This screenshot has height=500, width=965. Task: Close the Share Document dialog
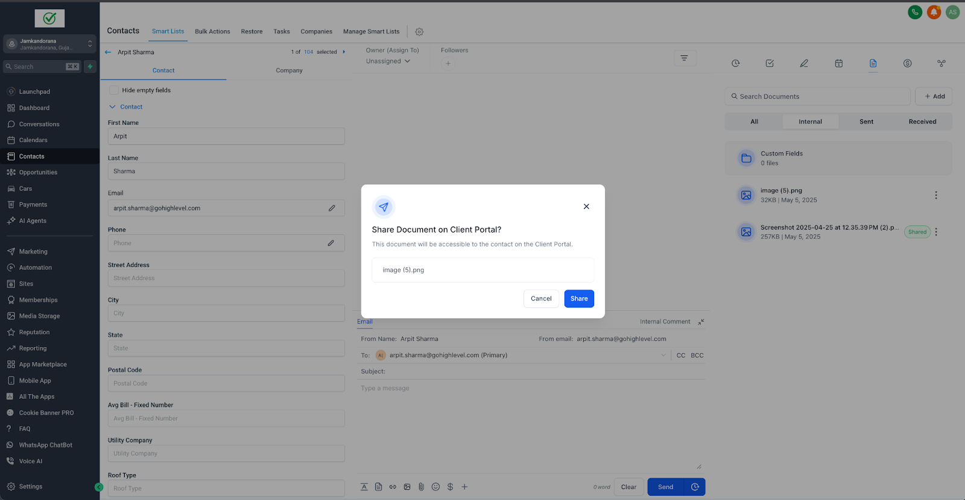(586, 207)
